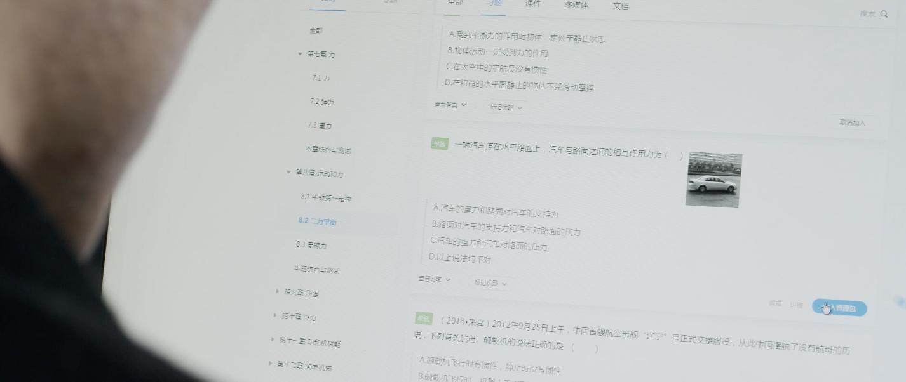Expand the 第十一章 功和机械能 chapter arrow
906x382 pixels.
coord(272,339)
